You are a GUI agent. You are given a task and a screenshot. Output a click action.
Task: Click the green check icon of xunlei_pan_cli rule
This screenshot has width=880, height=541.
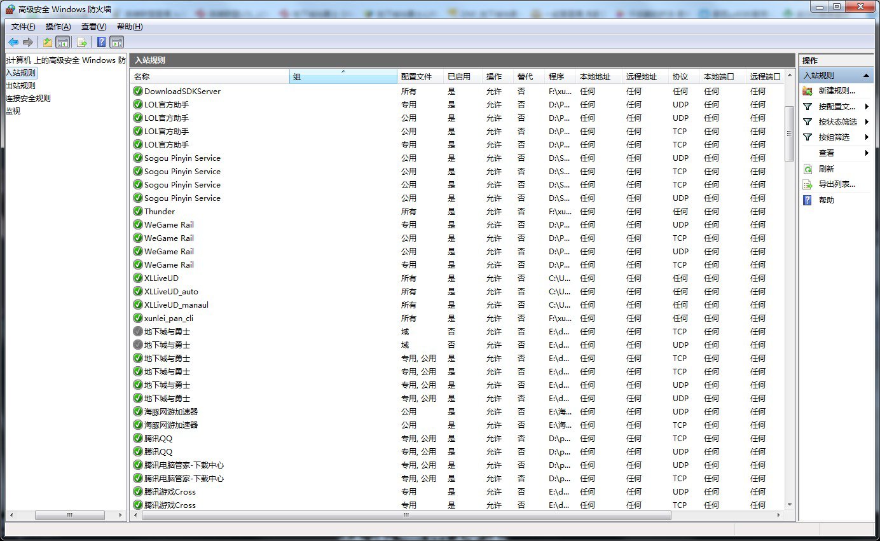(138, 318)
